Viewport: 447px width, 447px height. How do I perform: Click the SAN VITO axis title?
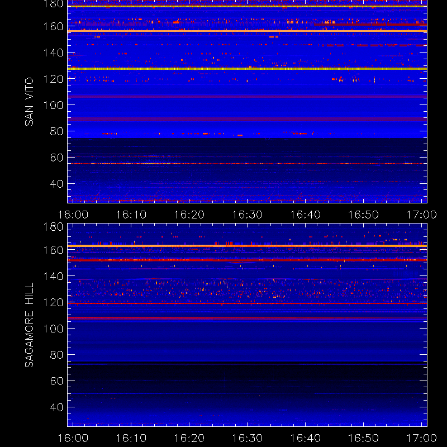pyautogui.click(x=29, y=102)
